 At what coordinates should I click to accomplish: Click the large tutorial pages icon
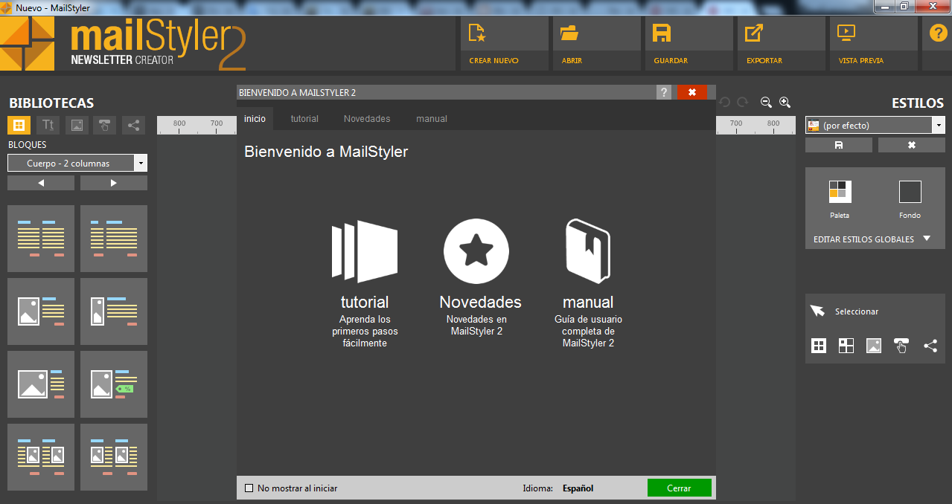click(x=365, y=251)
